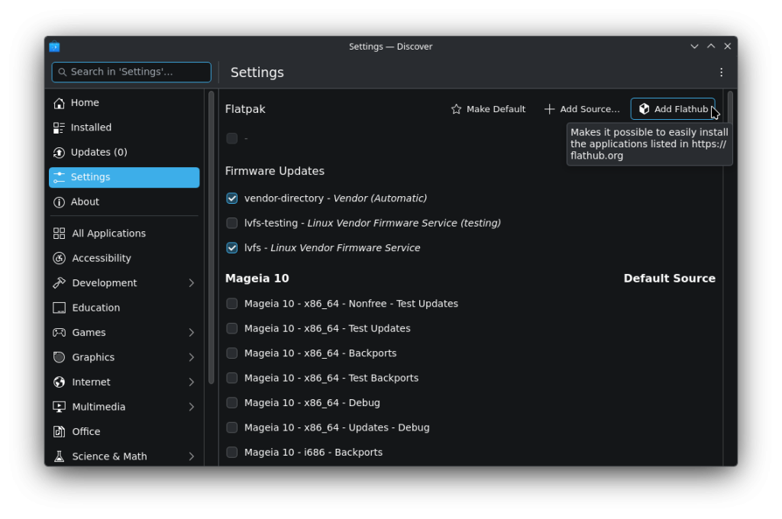Click the Add Flathub button label
The width and height of the screenshot is (782, 519).
(x=680, y=109)
